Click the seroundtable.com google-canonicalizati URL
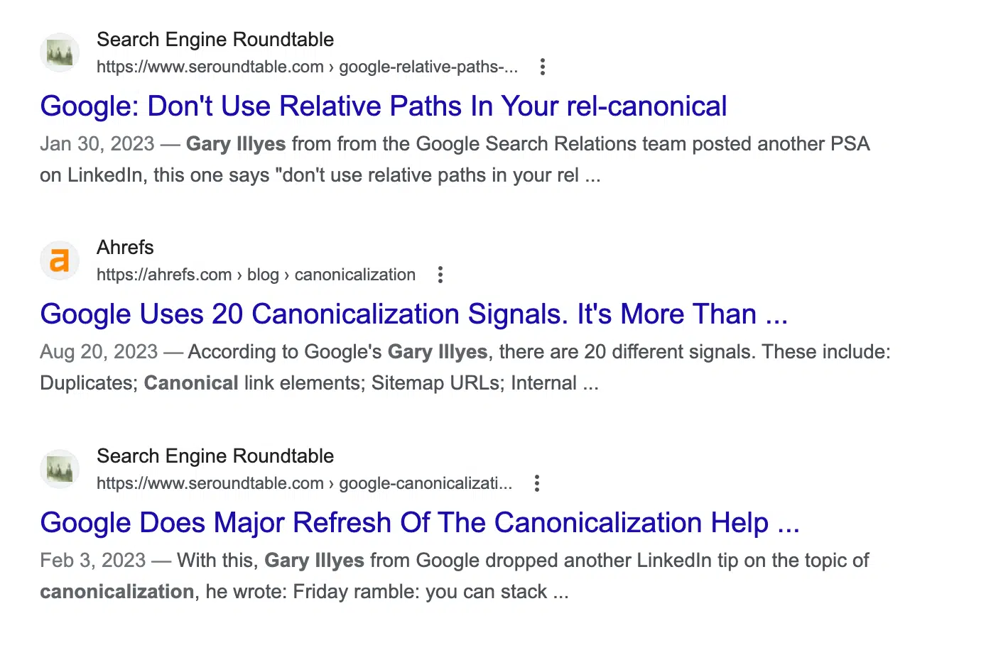The height and width of the screenshot is (650, 986). pyautogui.click(x=304, y=483)
